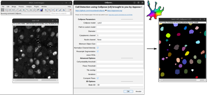Open the More Tools red arrows menu
This screenshot has width=210, height=95.
click(70, 10)
